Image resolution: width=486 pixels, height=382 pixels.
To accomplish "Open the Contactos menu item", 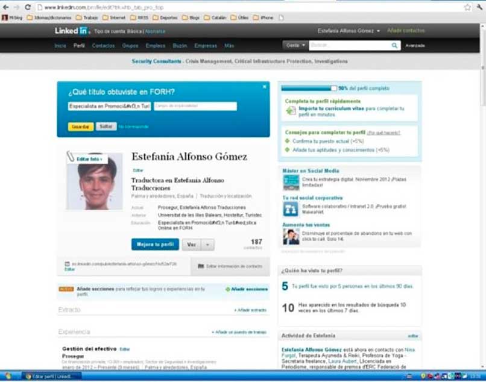I will [x=104, y=45].
